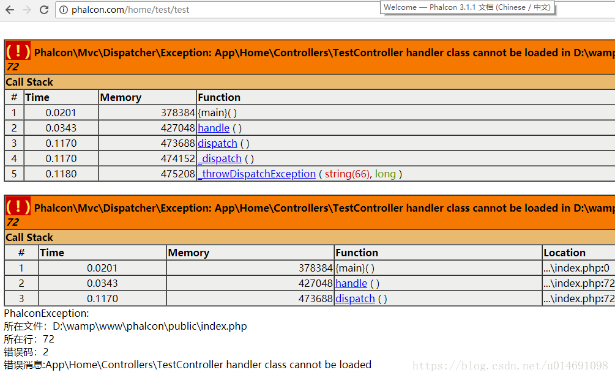Select the first exception message header text
The image size is (615, 378).
324,53
